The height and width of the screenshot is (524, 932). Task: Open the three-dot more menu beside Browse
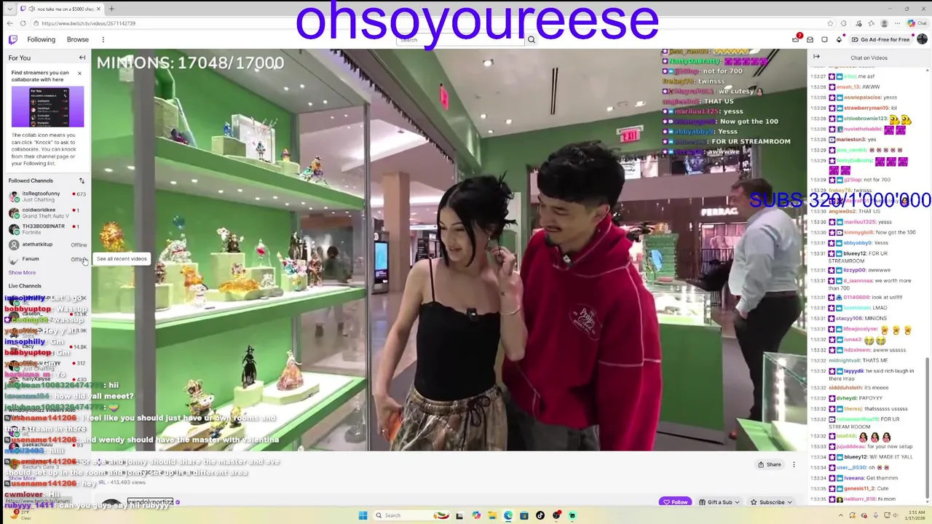pyautogui.click(x=103, y=39)
